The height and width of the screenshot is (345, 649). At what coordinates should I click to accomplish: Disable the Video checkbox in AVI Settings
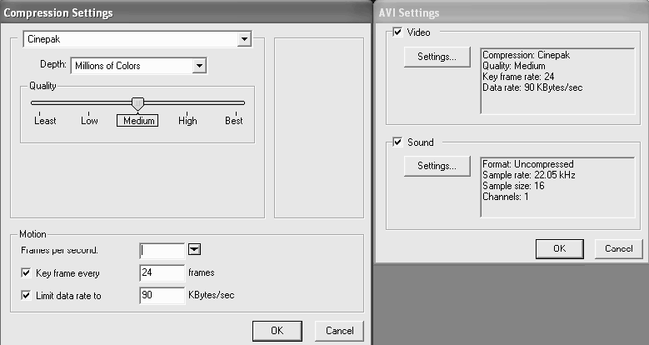pyautogui.click(x=397, y=32)
